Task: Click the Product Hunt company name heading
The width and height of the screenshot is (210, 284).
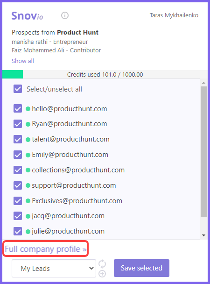Action: tap(78, 32)
